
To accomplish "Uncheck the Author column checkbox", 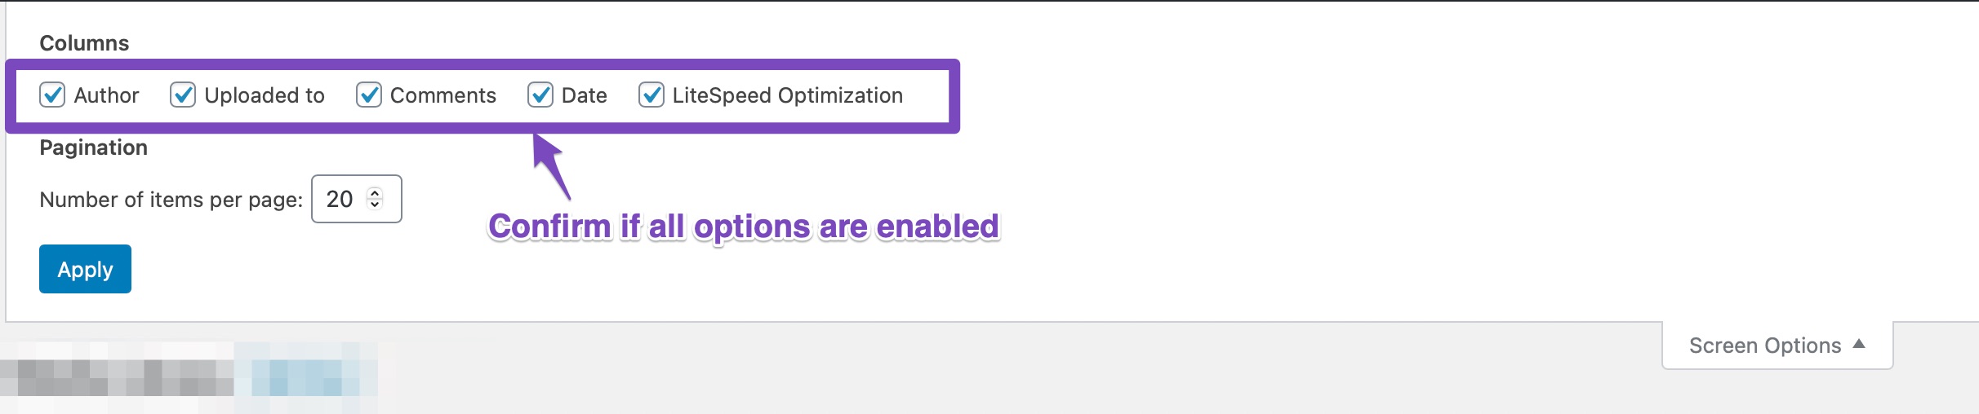I will pyautogui.click(x=52, y=95).
